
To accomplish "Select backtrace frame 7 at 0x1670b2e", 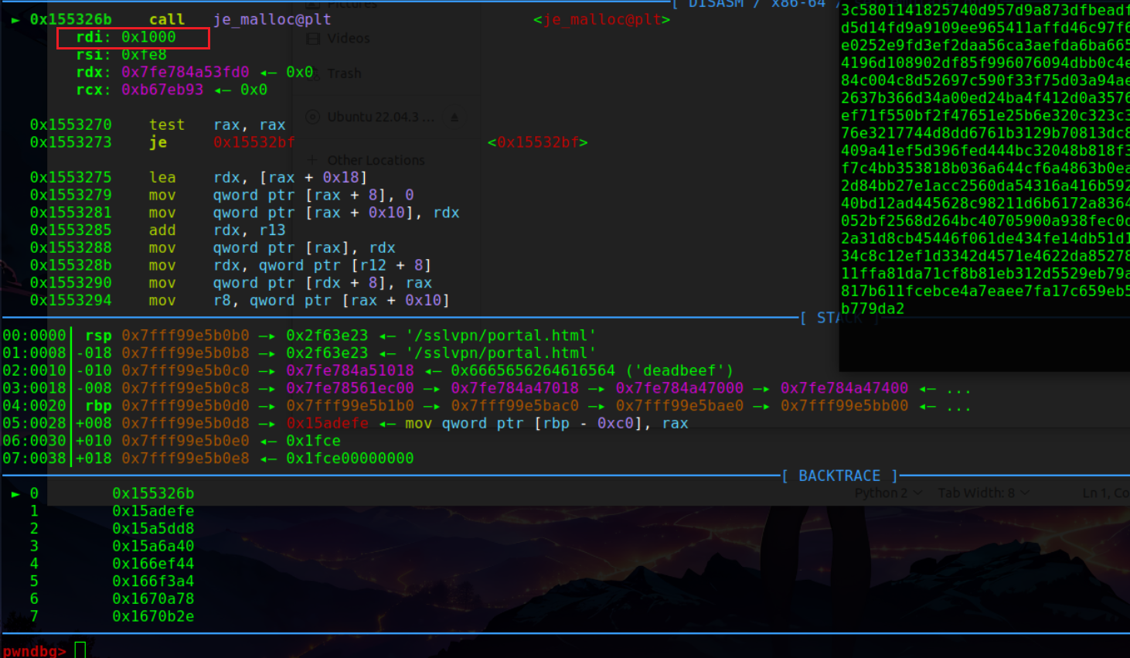I will [x=154, y=616].
